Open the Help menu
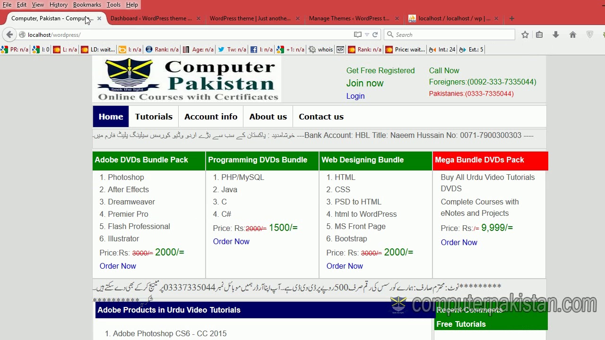605x340 pixels. pos(132,5)
